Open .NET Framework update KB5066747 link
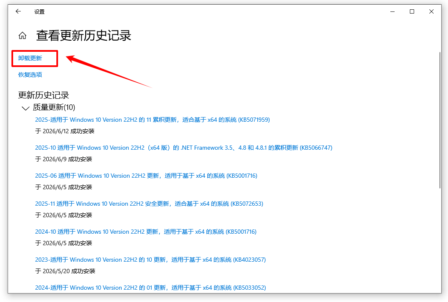The width and height of the screenshot is (448, 302). 184,148
